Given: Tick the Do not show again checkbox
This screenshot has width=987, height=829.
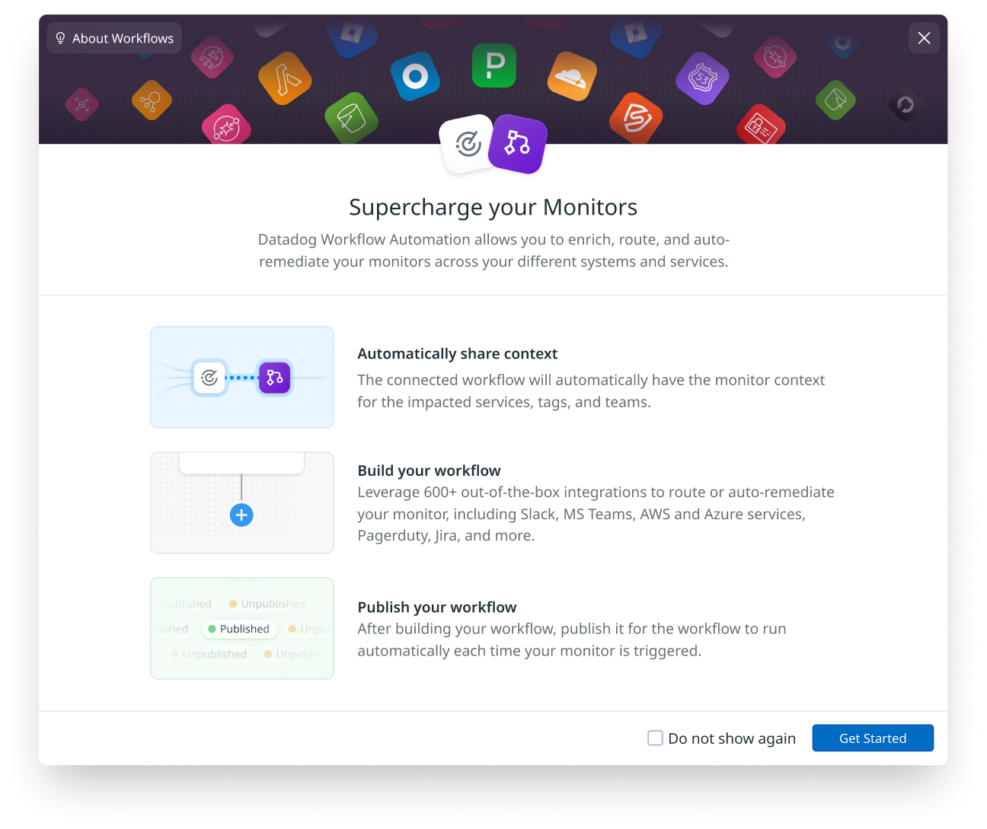Looking at the screenshot, I should 655,738.
